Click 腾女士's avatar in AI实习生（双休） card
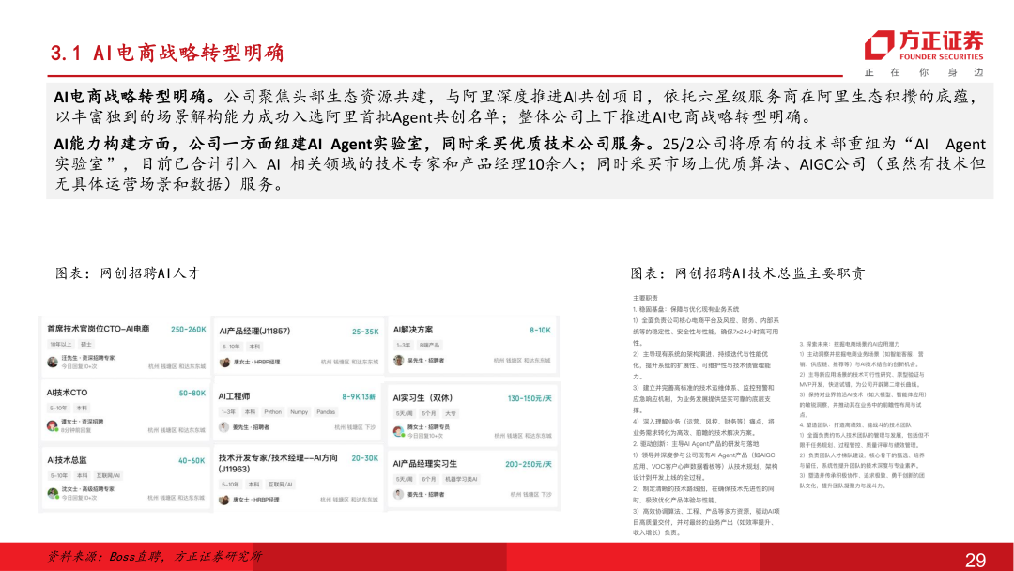Image resolution: width=1014 pixels, height=571 pixels. pos(398,431)
